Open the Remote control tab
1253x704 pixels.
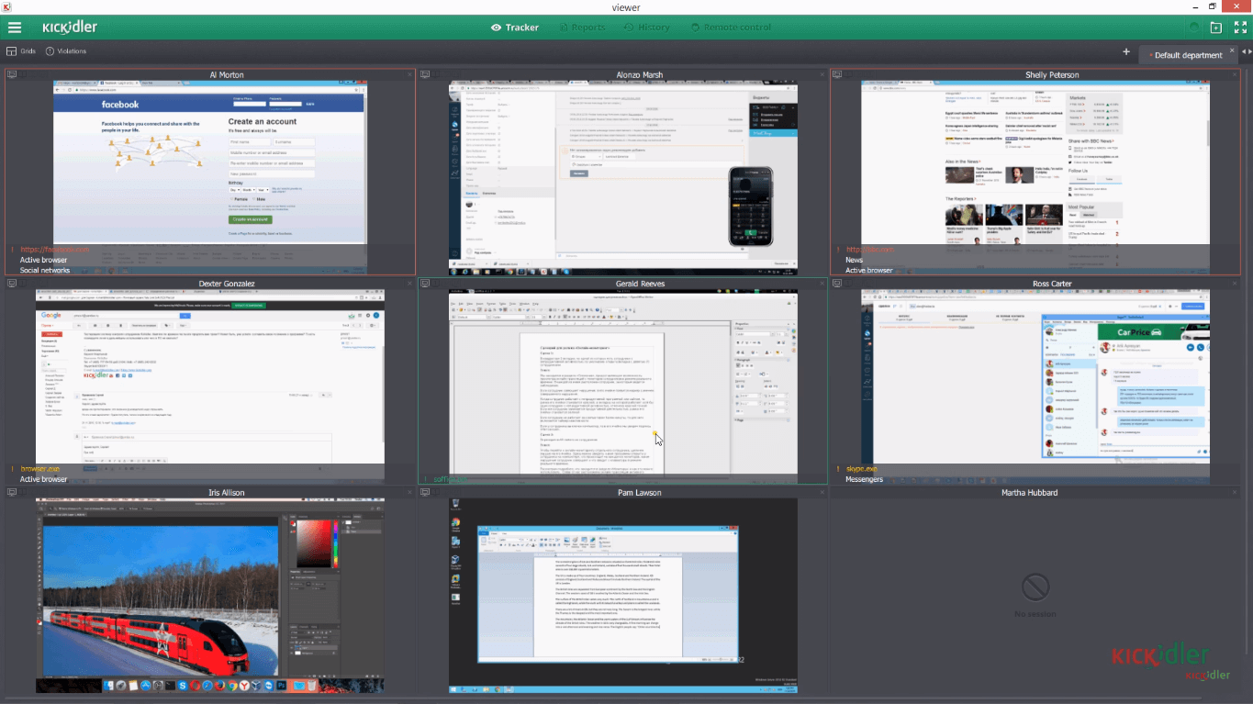pos(730,28)
